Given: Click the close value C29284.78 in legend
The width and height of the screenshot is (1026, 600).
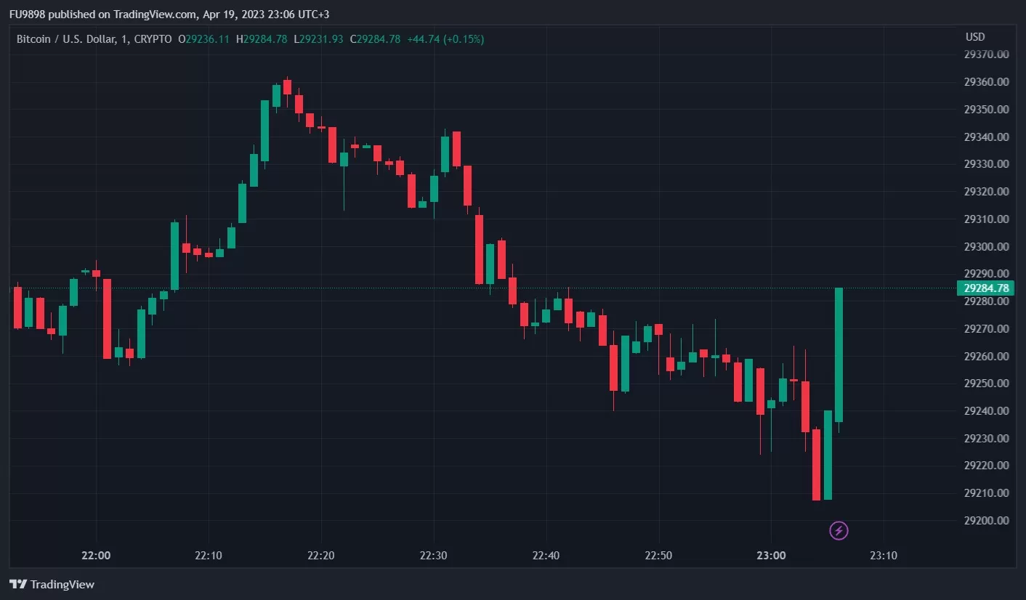Looking at the screenshot, I should click(x=375, y=39).
